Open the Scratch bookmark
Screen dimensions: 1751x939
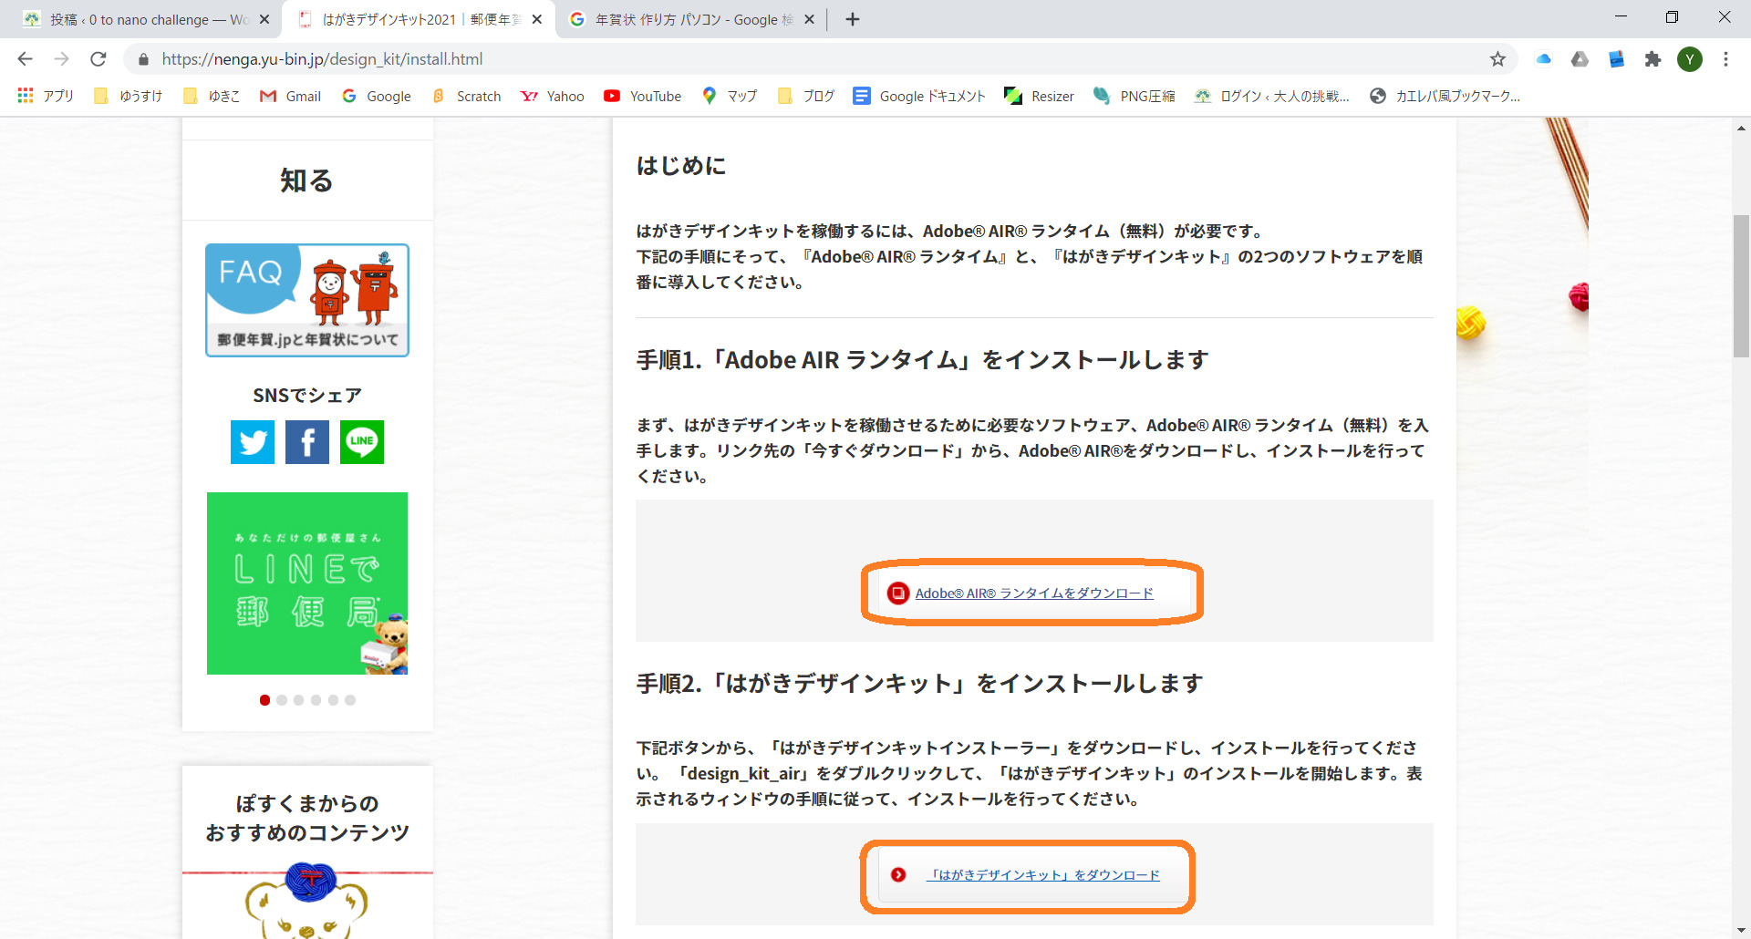[x=466, y=96]
